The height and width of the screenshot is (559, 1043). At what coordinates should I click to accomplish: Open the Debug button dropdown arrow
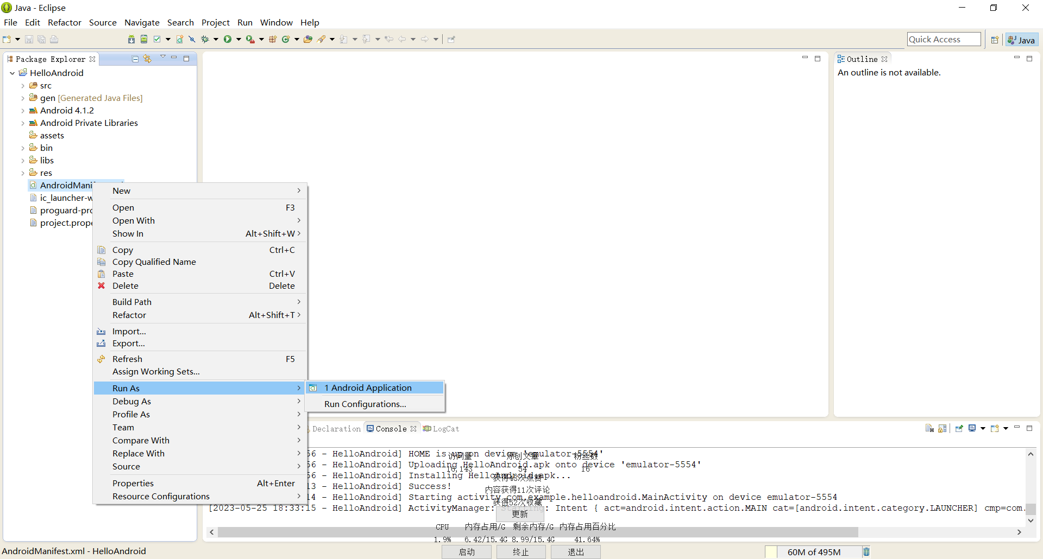click(x=216, y=39)
